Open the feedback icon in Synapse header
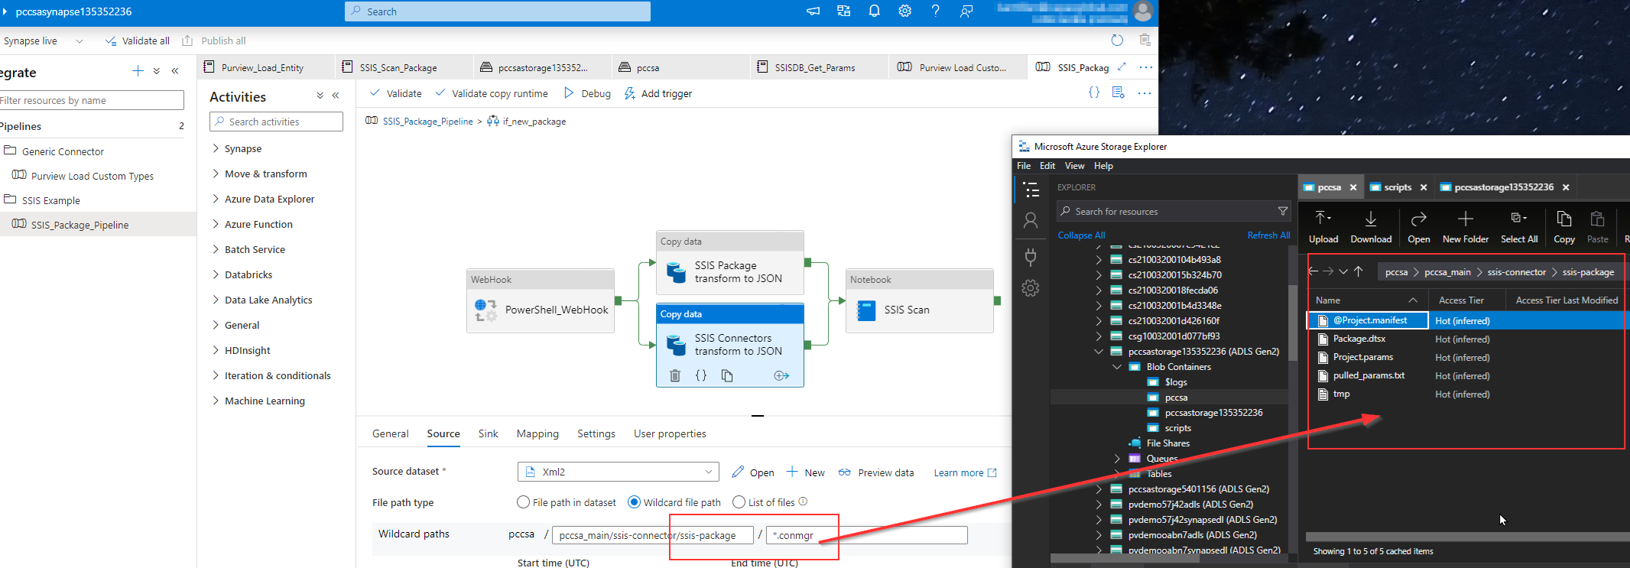The height and width of the screenshot is (568, 1630). point(966,11)
